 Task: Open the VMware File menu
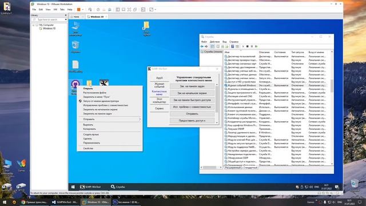click(x=34, y=10)
